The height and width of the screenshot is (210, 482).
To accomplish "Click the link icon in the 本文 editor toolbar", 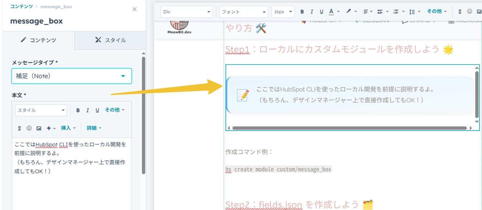I will click(19, 128).
